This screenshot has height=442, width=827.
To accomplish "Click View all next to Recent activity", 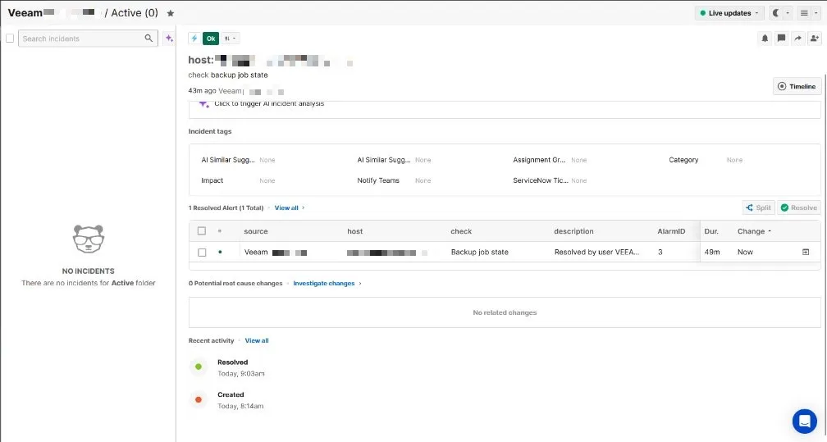I will pos(257,340).
